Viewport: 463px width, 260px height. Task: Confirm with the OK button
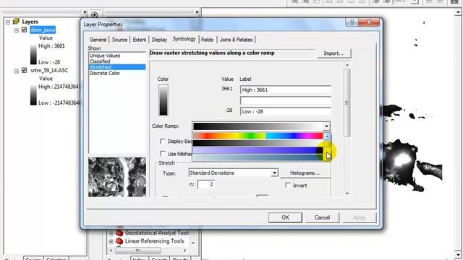[285, 217]
